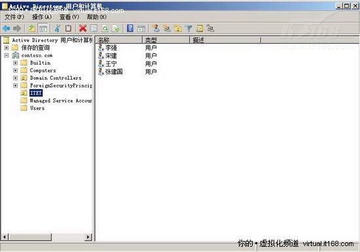Select the Users container in tree
Image resolution: width=360 pixels, height=252 pixels.
[x=37, y=108]
